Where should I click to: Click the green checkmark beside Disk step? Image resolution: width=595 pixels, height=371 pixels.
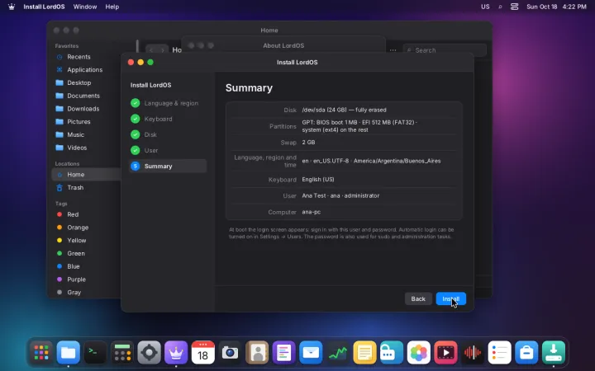point(135,134)
